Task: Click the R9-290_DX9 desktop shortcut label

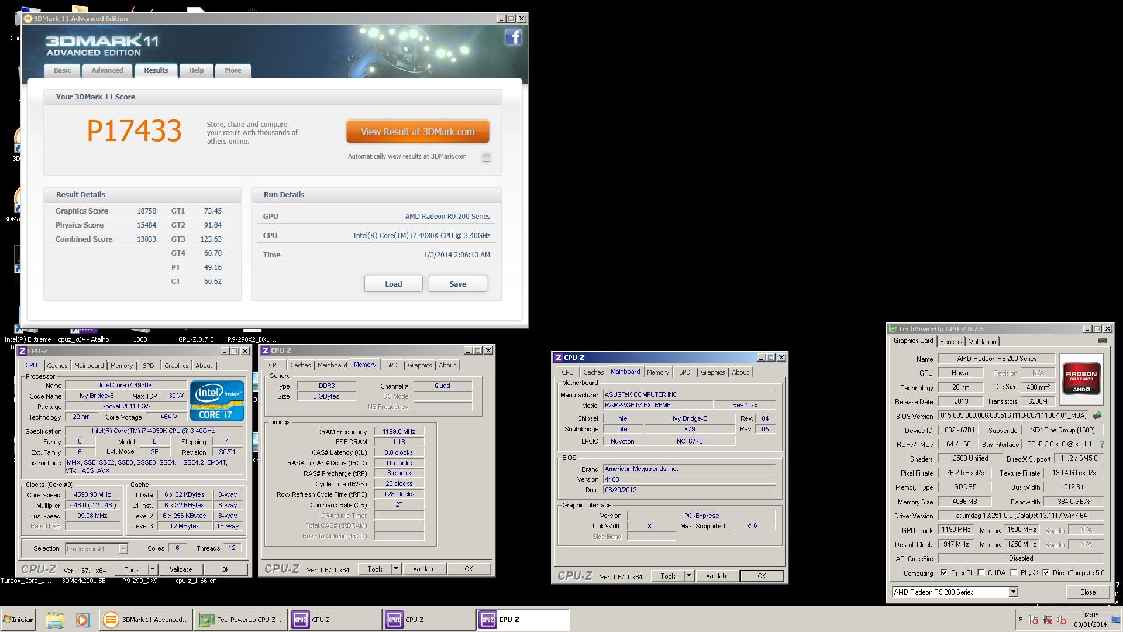Action: [x=140, y=581]
